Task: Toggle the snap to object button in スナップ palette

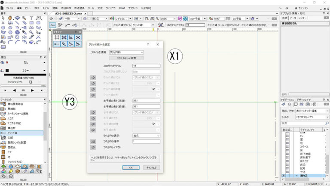Action: click(63, 37)
